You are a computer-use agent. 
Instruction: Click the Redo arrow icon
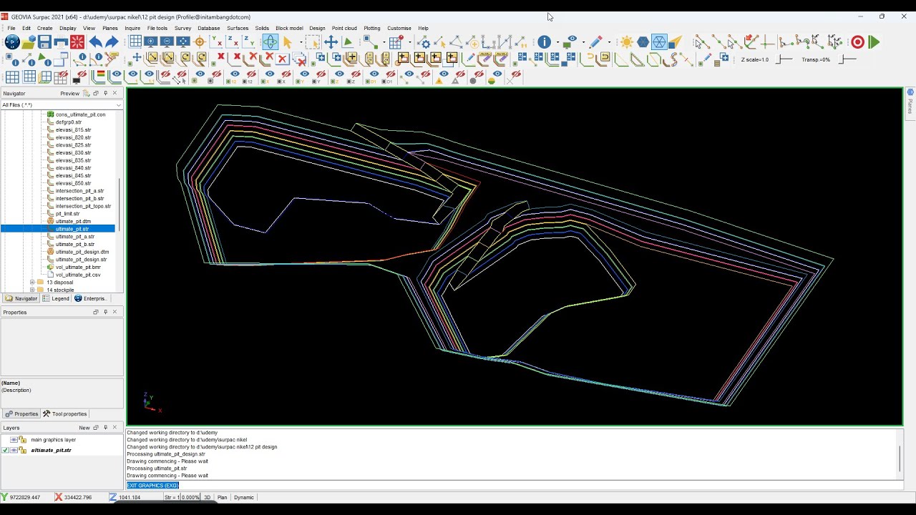112,42
